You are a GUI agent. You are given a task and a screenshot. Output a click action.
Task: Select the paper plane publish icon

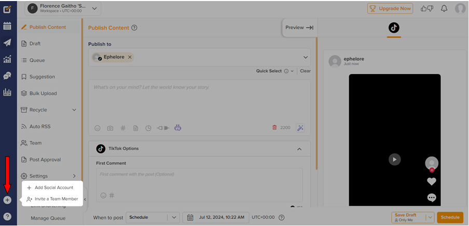tap(7, 43)
